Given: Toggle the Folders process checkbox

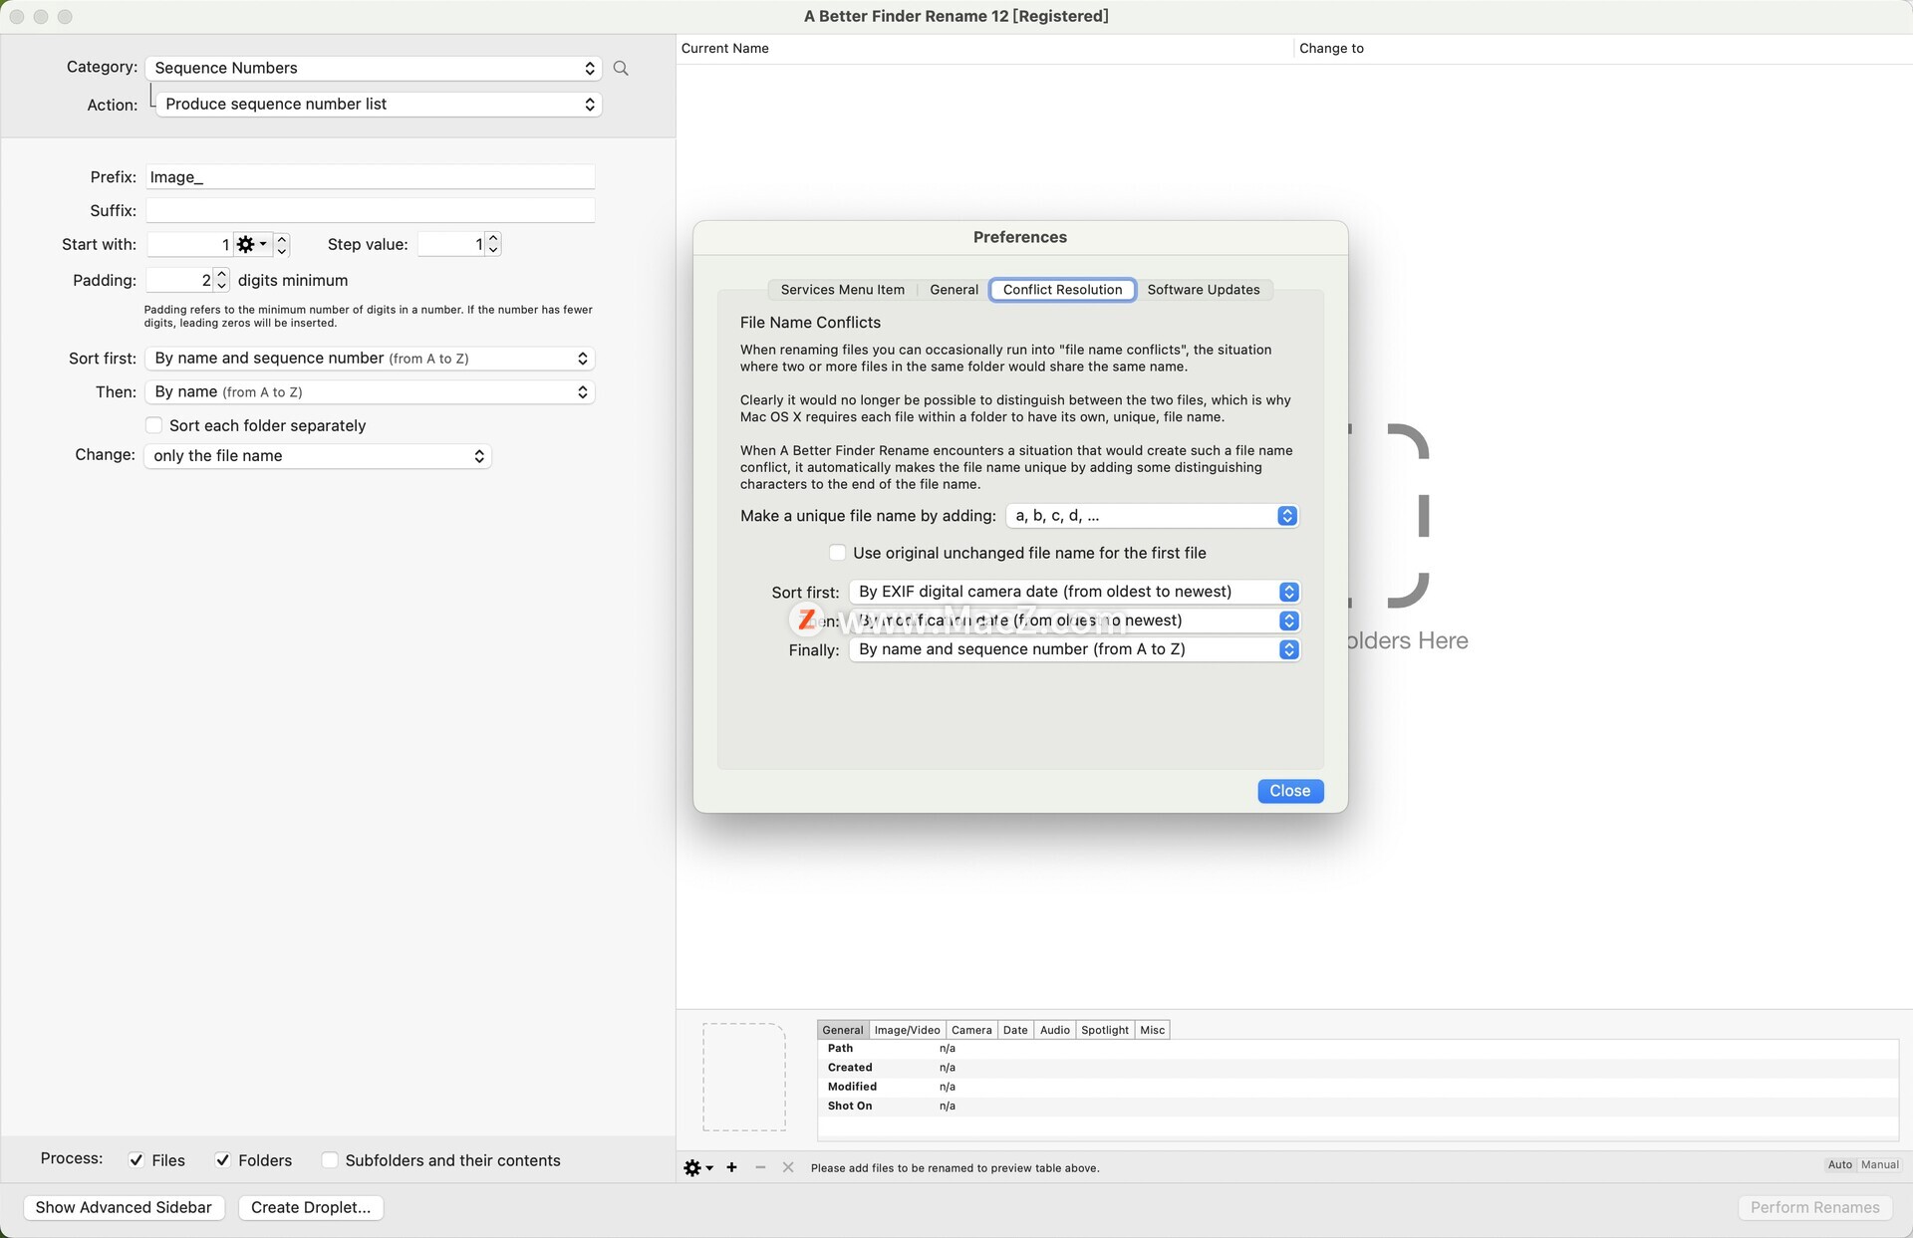Looking at the screenshot, I should (222, 1160).
